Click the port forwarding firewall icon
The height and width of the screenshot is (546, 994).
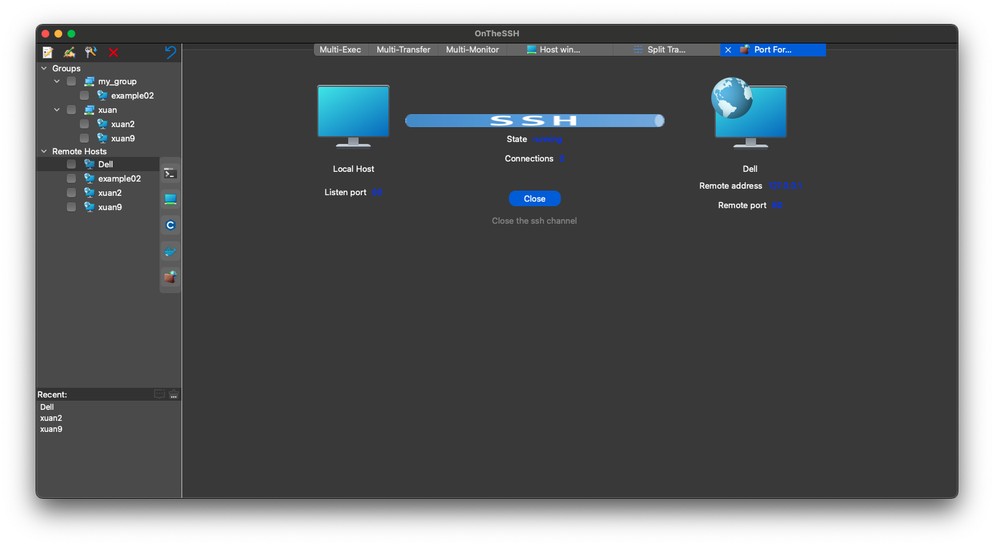click(170, 277)
